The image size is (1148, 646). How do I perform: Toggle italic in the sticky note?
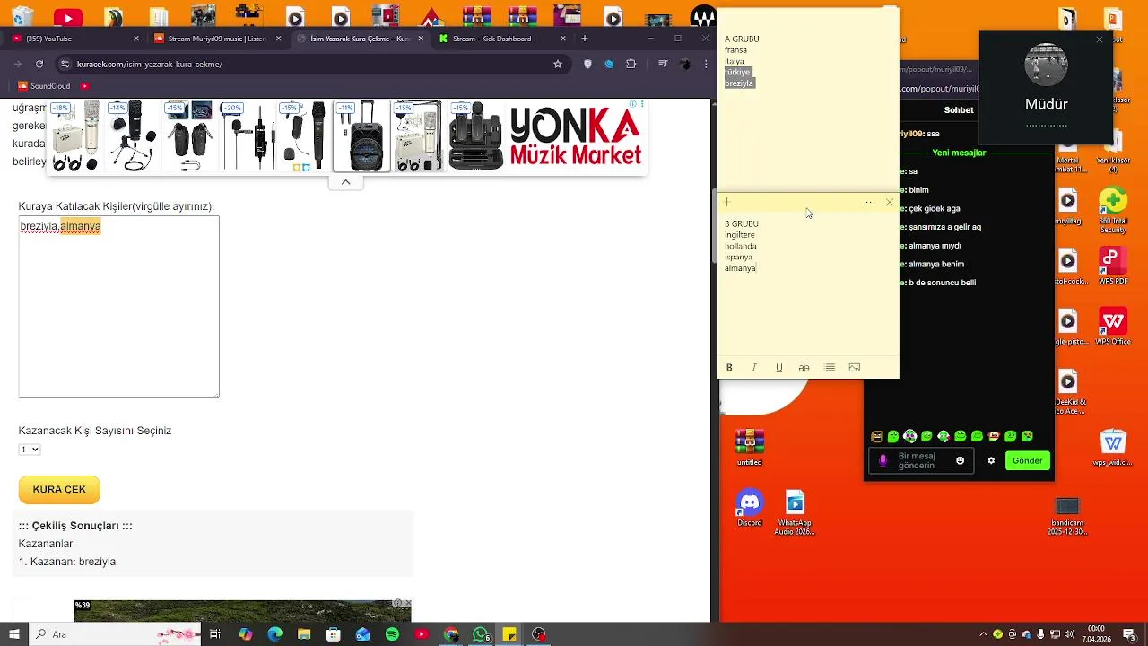pyautogui.click(x=754, y=368)
